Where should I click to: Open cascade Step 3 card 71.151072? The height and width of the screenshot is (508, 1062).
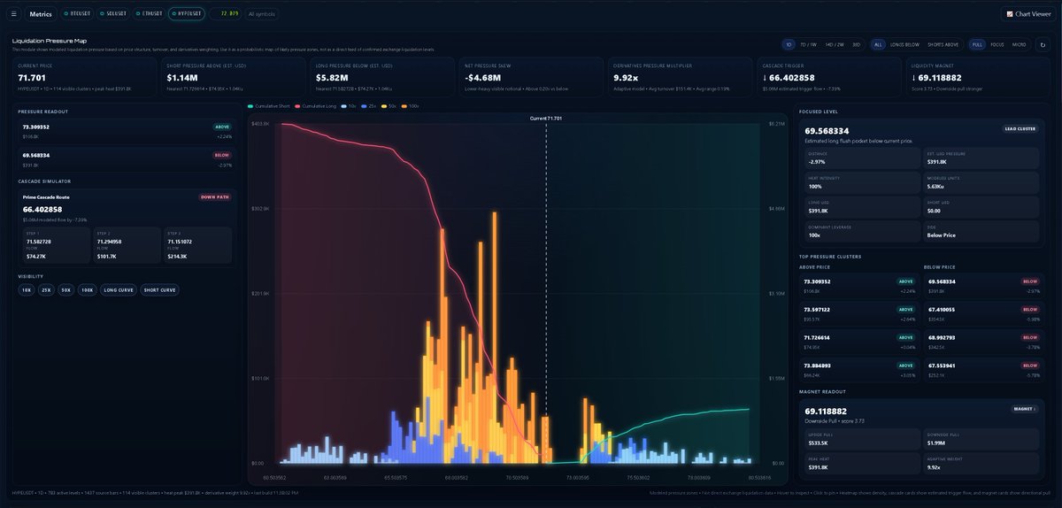197,245
